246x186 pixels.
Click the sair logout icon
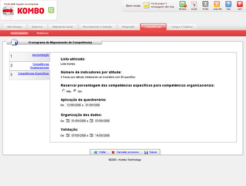240,4
